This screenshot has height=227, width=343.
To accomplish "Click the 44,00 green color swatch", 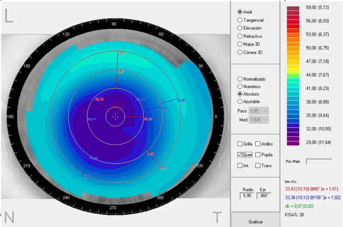I will click(293, 75).
